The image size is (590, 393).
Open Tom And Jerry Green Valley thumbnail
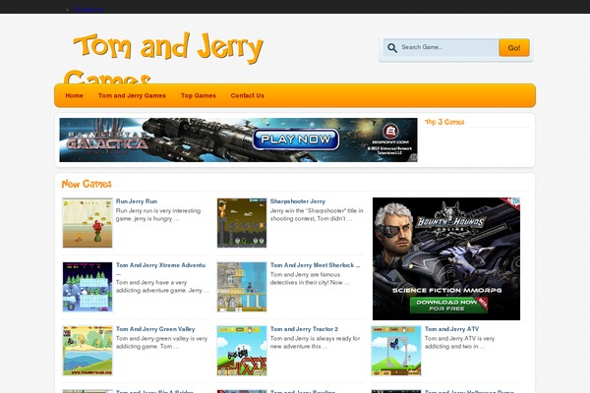pyautogui.click(x=88, y=351)
